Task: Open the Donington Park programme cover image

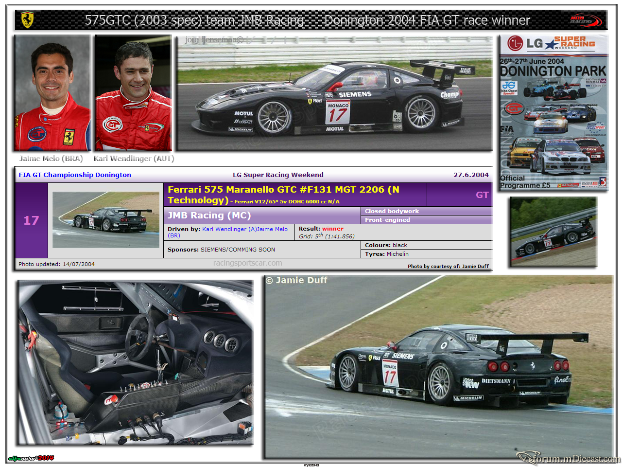Action: [553, 112]
